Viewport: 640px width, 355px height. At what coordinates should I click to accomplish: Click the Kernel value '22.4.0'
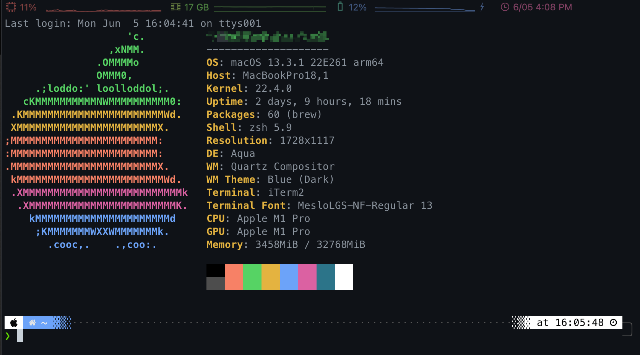[x=274, y=88]
